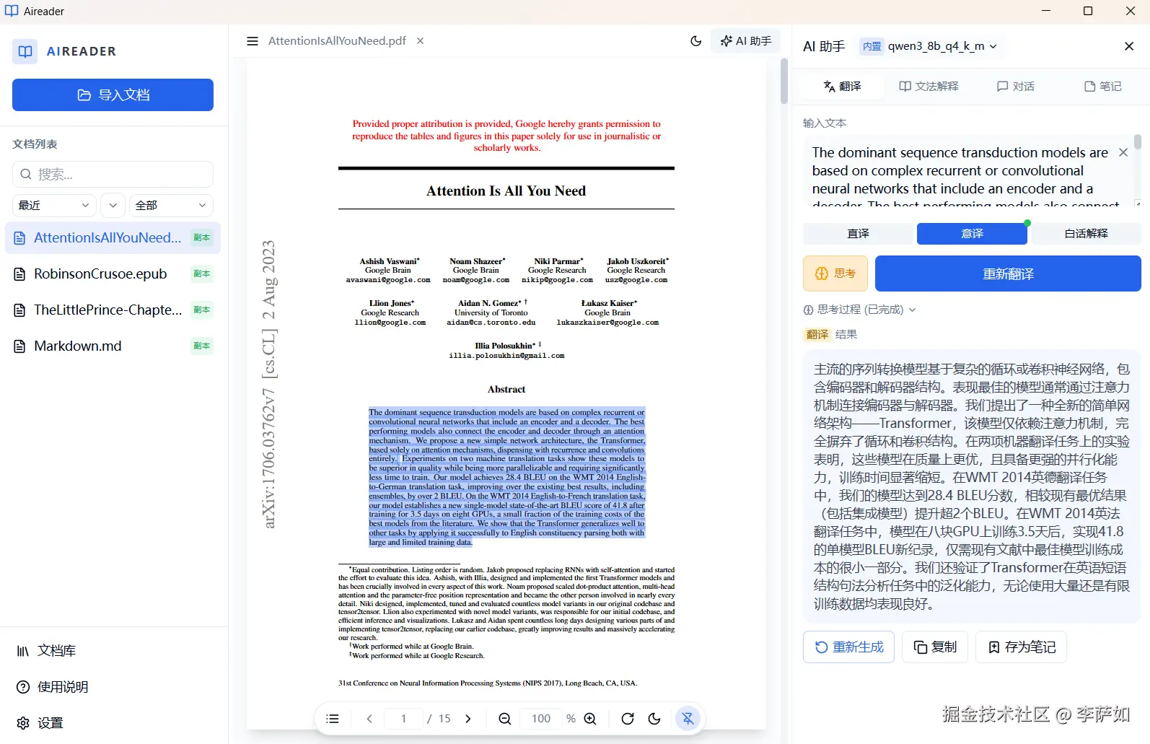Open the 最近 sort dropdown
1150x744 pixels.
pos(54,205)
